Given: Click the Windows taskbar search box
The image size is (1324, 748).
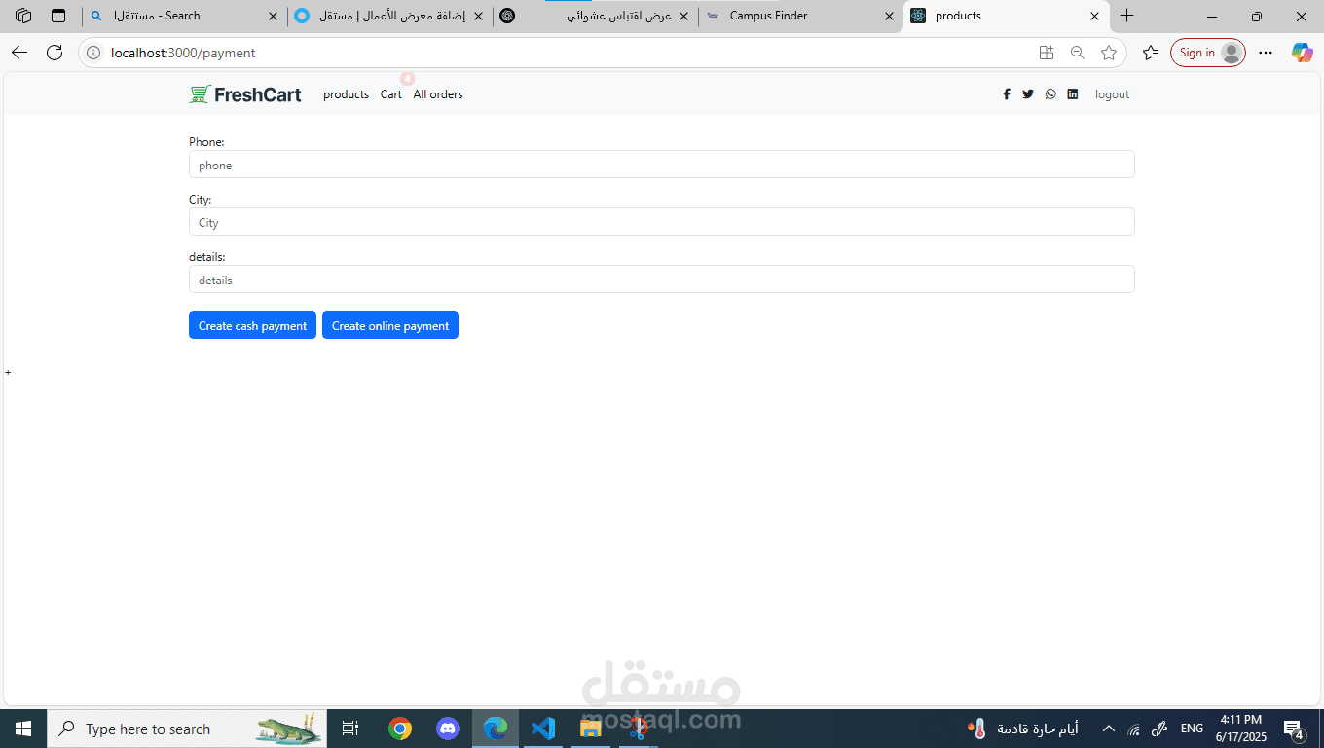Looking at the screenshot, I should click(x=186, y=729).
